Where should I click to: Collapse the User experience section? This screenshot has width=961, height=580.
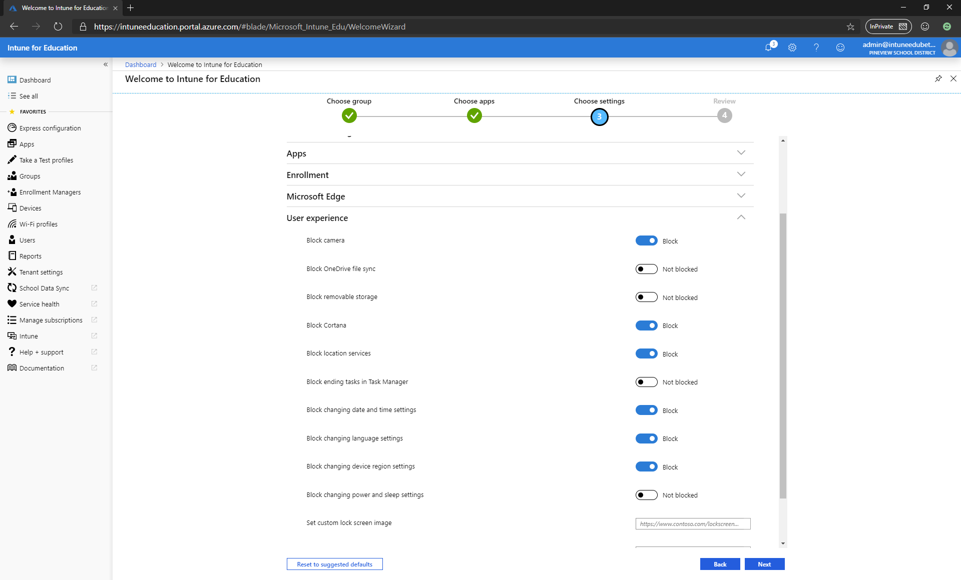tap(740, 217)
